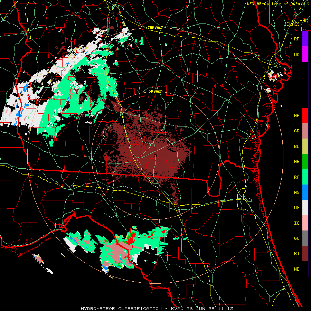Viewport: 311px width, 311px height.
Task: Click the DS white legend swatch
Action: [x=305, y=207]
